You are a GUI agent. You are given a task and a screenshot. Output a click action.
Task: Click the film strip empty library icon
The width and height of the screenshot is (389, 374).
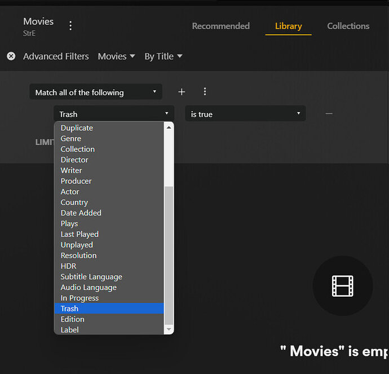pos(342,286)
